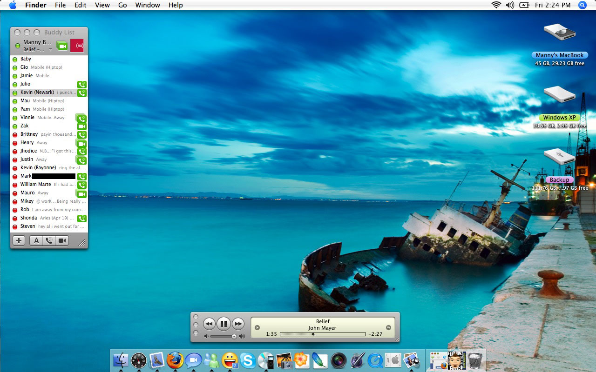This screenshot has width=596, height=372.
Task: Click the text chat 'A' button
Action: (36, 240)
